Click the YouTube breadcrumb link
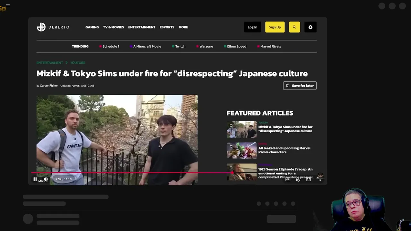 click(x=78, y=63)
